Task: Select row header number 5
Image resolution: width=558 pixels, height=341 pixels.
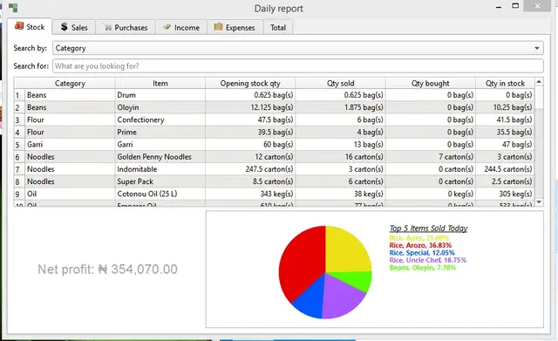Action: click(x=19, y=145)
